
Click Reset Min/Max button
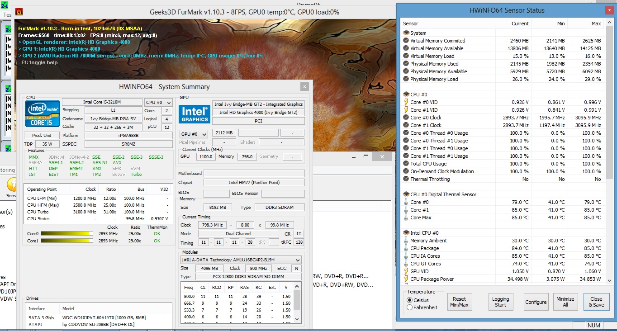pyautogui.click(x=459, y=302)
